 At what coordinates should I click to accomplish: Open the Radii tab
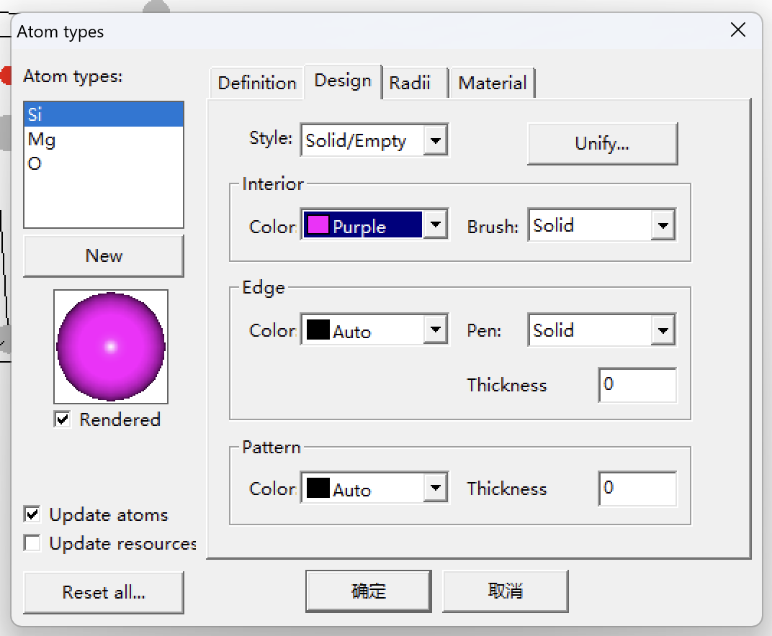[410, 83]
